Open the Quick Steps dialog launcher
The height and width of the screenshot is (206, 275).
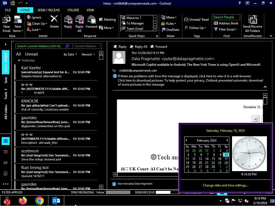pos(157,36)
